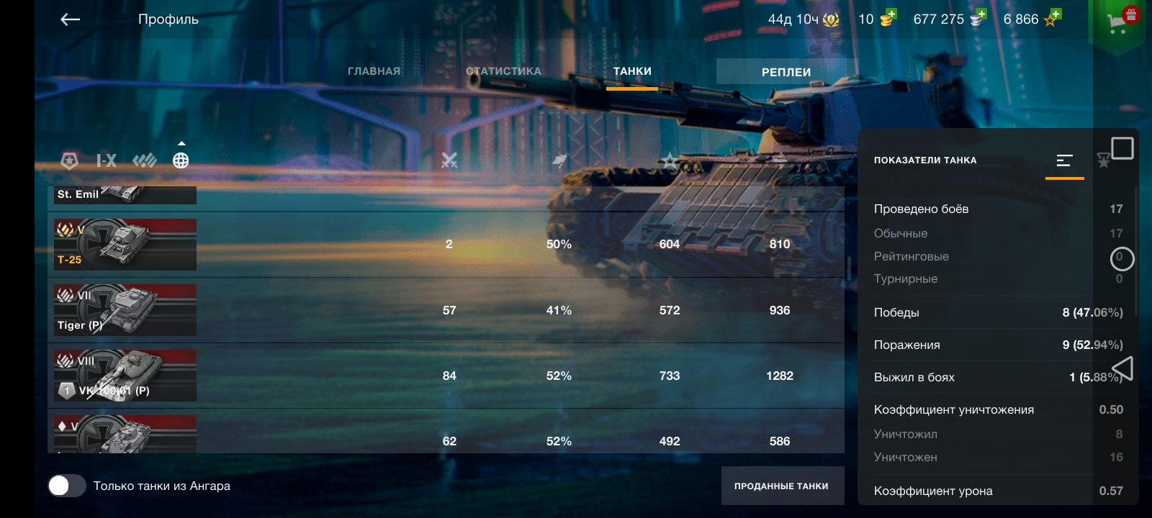Sort by battles crossed-swords column

pyautogui.click(x=449, y=160)
